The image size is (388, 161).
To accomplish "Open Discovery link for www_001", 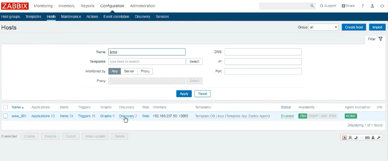I will coord(127,116).
